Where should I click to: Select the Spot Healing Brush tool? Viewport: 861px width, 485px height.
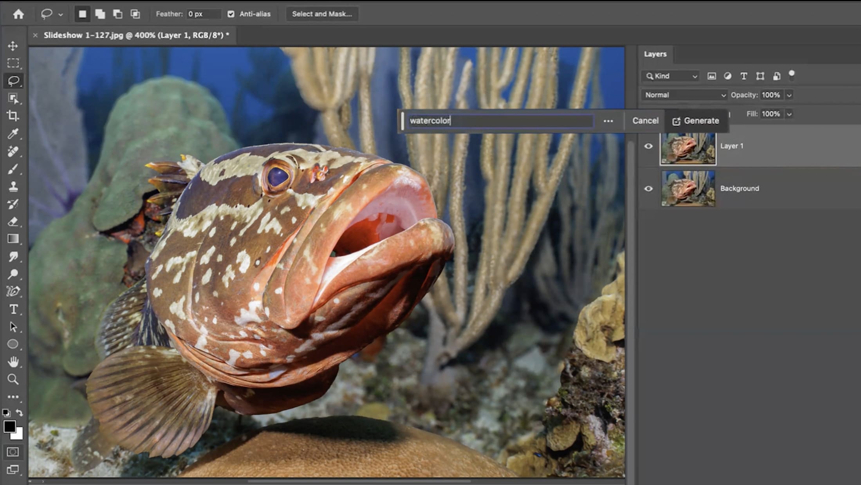coord(13,151)
